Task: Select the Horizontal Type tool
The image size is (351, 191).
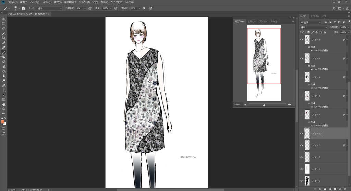Action: tap(4, 90)
